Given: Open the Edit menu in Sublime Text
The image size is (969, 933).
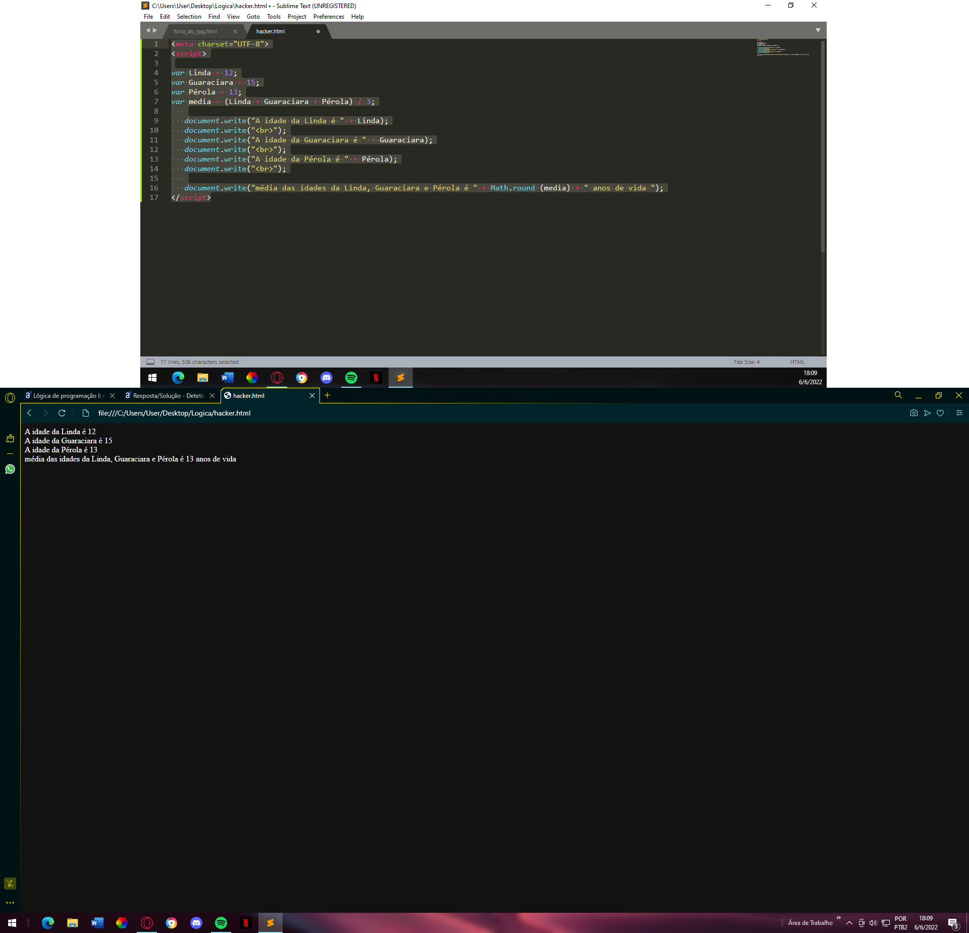Looking at the screenshot, I should [165, 17].
